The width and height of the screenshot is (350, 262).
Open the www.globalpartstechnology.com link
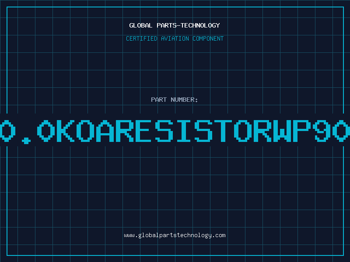[175, 235]
